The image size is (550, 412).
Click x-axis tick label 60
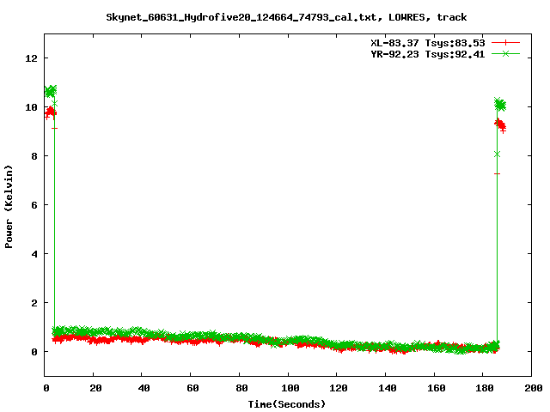(192, 388)
